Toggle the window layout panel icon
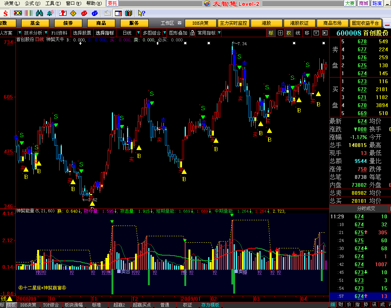Screen dimensions: 391x308 [118, 13]
